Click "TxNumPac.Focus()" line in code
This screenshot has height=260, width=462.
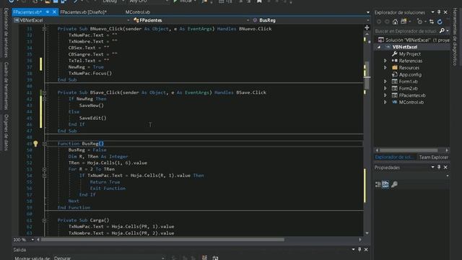(x=90, y=73)
